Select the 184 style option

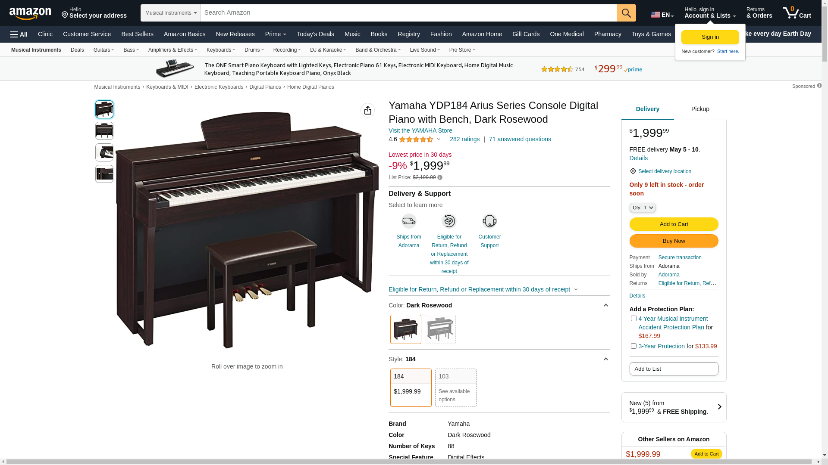click(411, 387)
